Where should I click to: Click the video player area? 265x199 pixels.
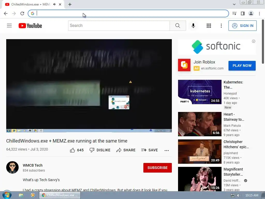tap(89, 86)
